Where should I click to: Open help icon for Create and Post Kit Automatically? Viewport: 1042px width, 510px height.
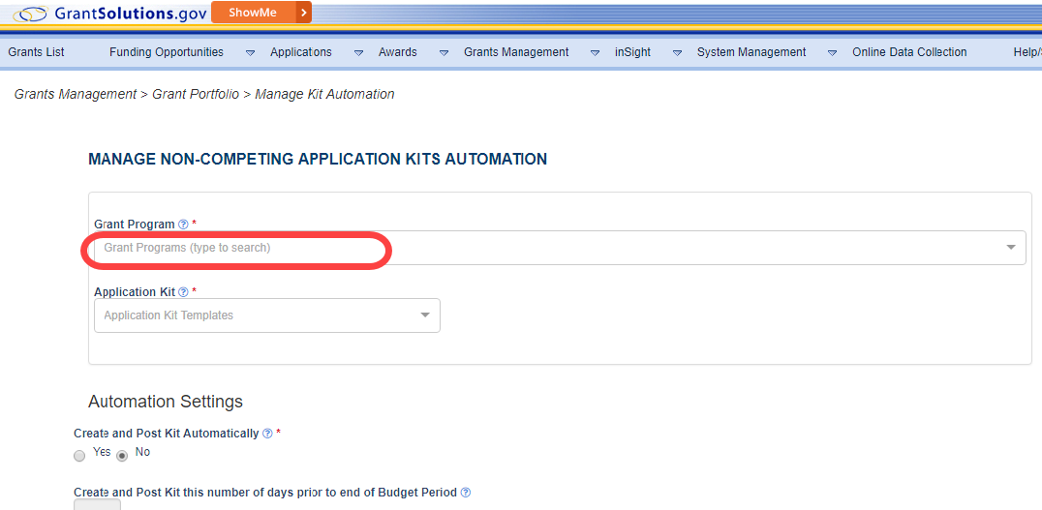[267, 434]
